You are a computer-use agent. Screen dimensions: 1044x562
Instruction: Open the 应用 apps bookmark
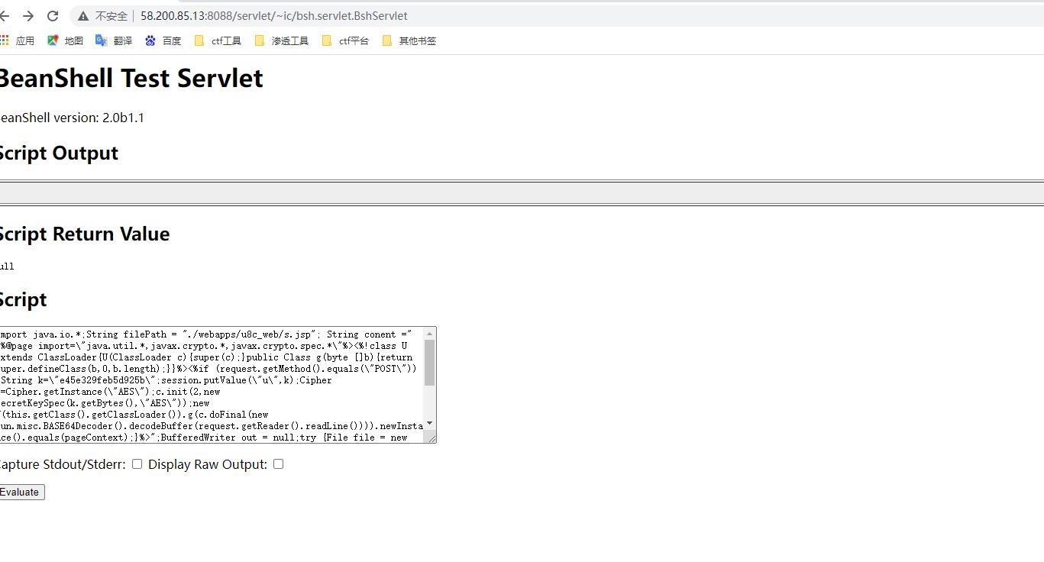point(17,40)
